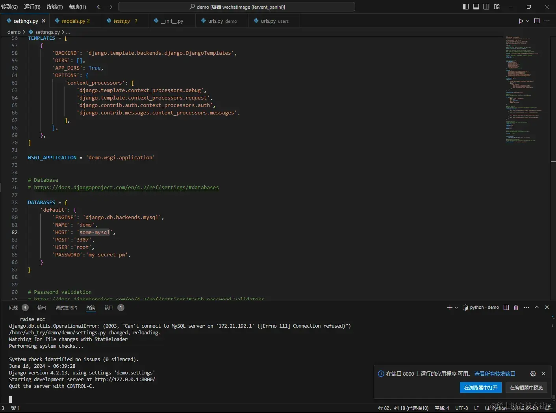Click the 在浏览器中打开 button
556x413 pixels.
point(481,387)
